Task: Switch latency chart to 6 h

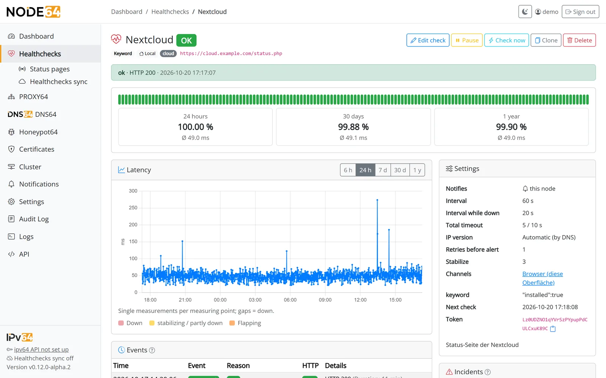Action: (348, 170)
